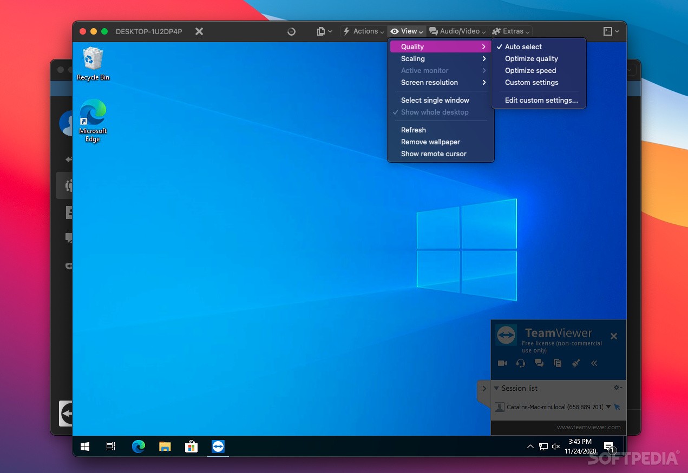Expand the Screen resolution submenu
Image resolution: width=688 pixels, height=473 pixels.
click(x=441, y=83)
